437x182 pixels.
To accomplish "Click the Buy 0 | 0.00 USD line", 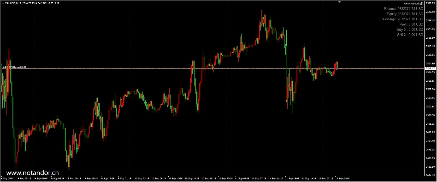I will click(410, 29).
